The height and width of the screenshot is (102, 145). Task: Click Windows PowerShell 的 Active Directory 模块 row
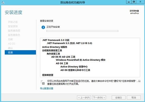click(x=80, y=60)
